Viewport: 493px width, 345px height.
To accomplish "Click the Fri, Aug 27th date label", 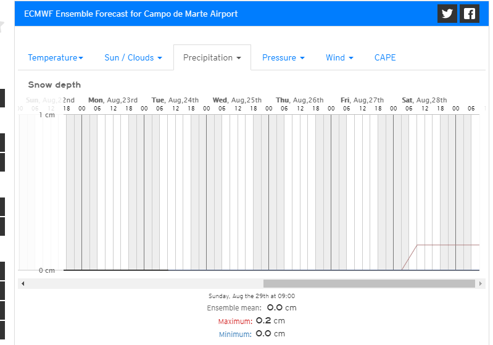I will click(362, 100).
